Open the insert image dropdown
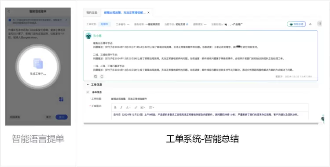This screenshot has width=330, height=167. tap(143, 108)
